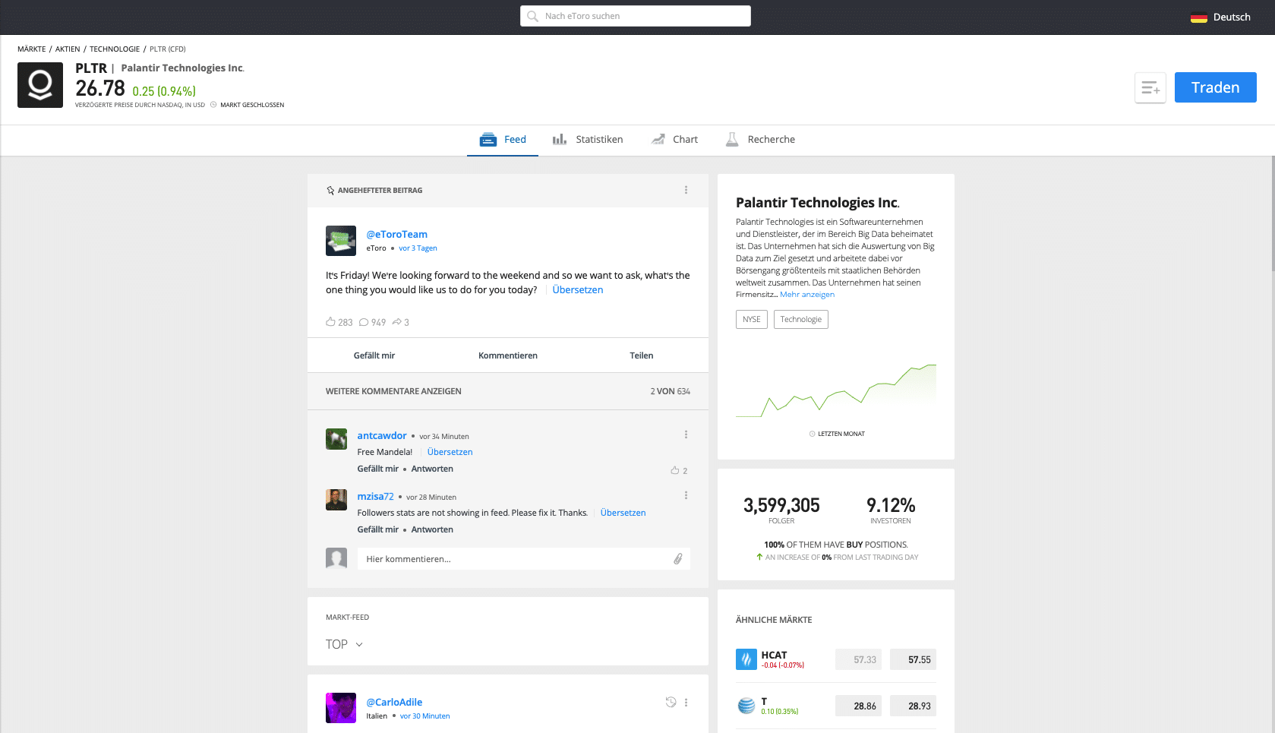Click Kommentieren on pinned post
1275x733 pixels.
click(x=508, y=355)
